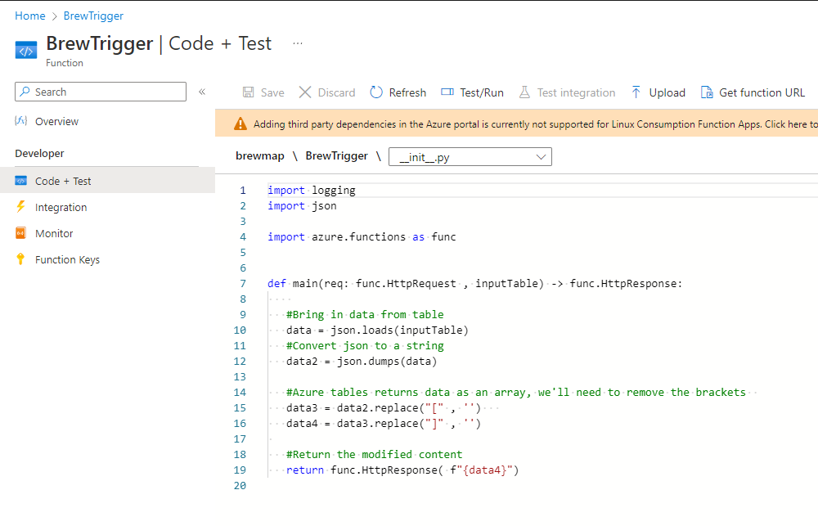Click the BrewTrigger breadcrumb link
This screenshot has width=818, height=526.
point(93,16)
